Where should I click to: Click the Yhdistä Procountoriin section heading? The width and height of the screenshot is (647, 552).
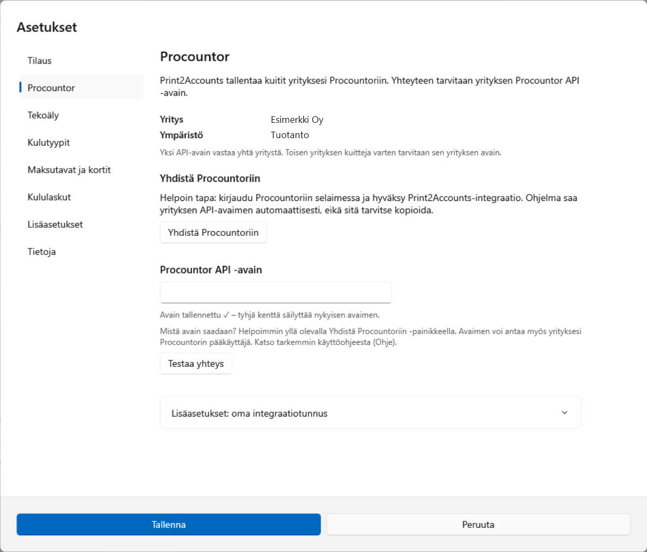tap(210, 178)
